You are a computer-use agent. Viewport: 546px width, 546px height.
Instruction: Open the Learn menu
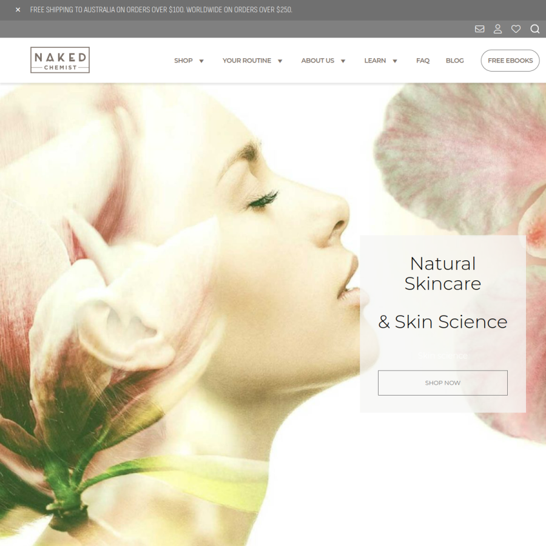[375, 61]
